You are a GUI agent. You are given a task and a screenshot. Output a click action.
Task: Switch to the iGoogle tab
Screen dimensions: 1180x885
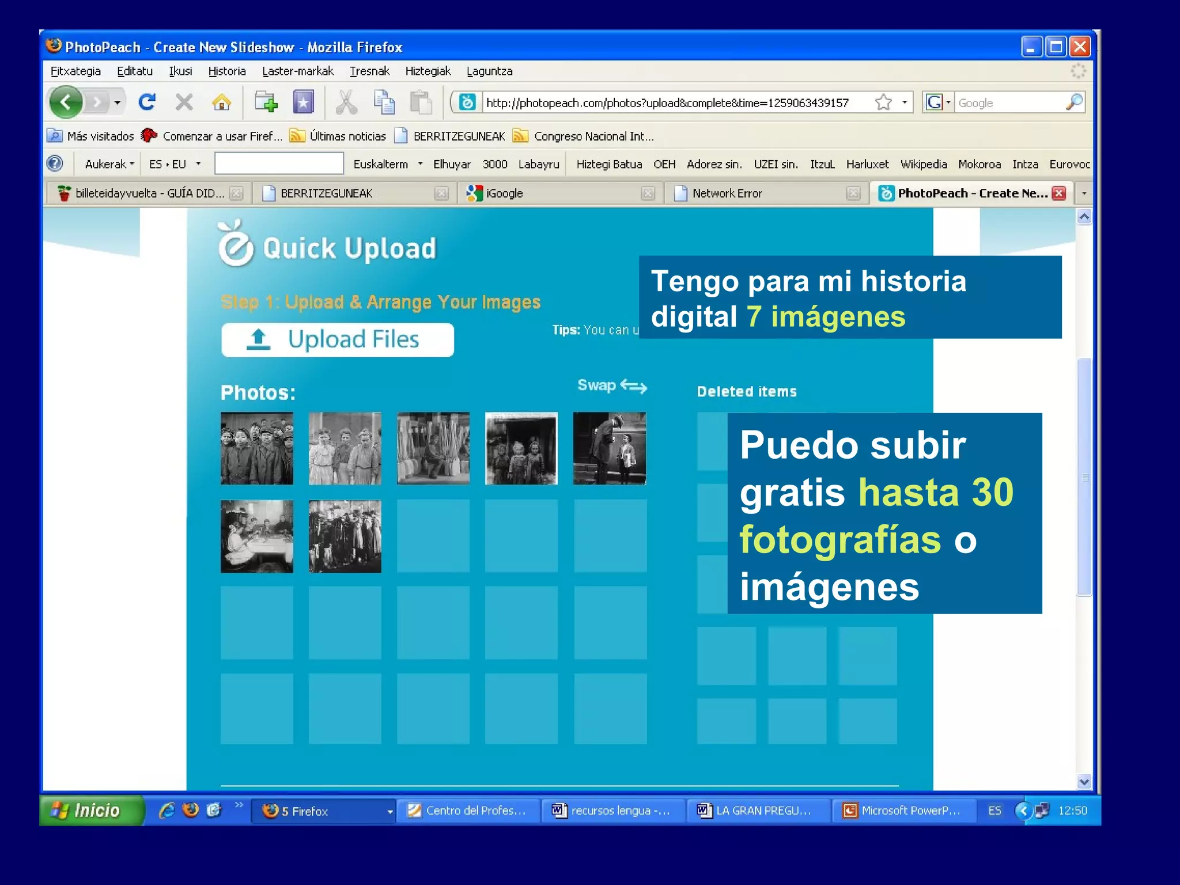[x=561, y=194]
